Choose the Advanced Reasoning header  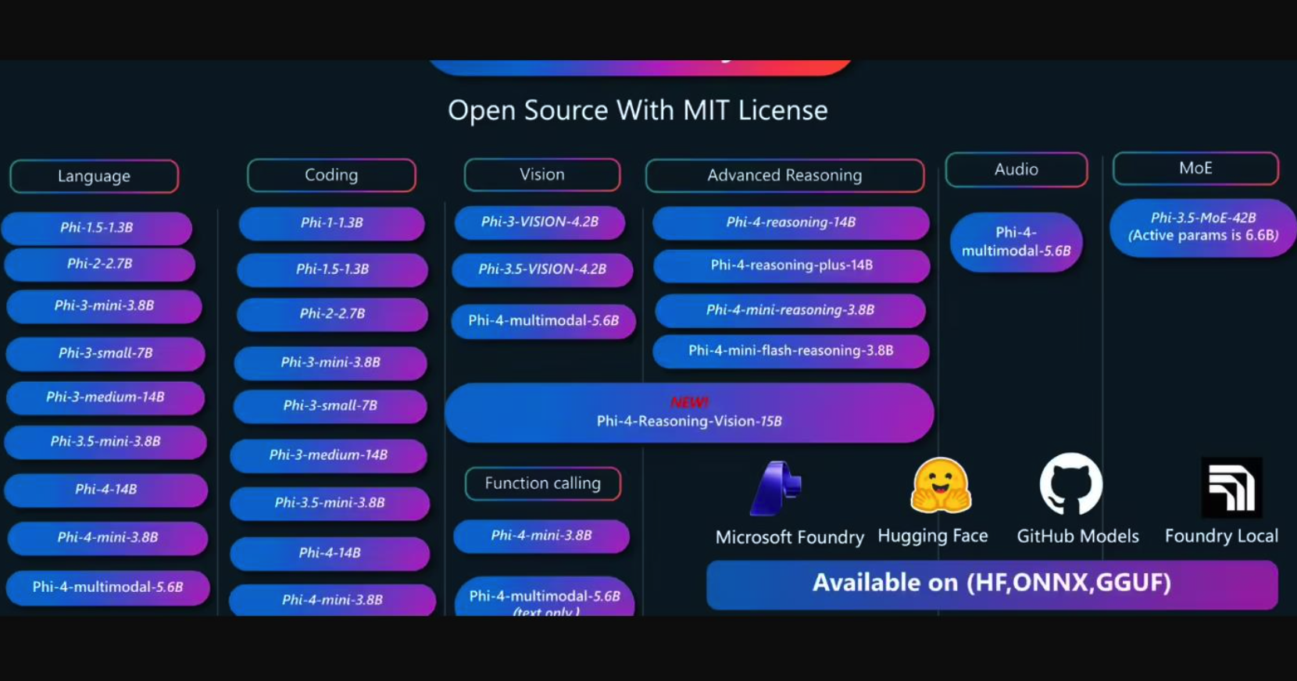[x=784, y=176]
